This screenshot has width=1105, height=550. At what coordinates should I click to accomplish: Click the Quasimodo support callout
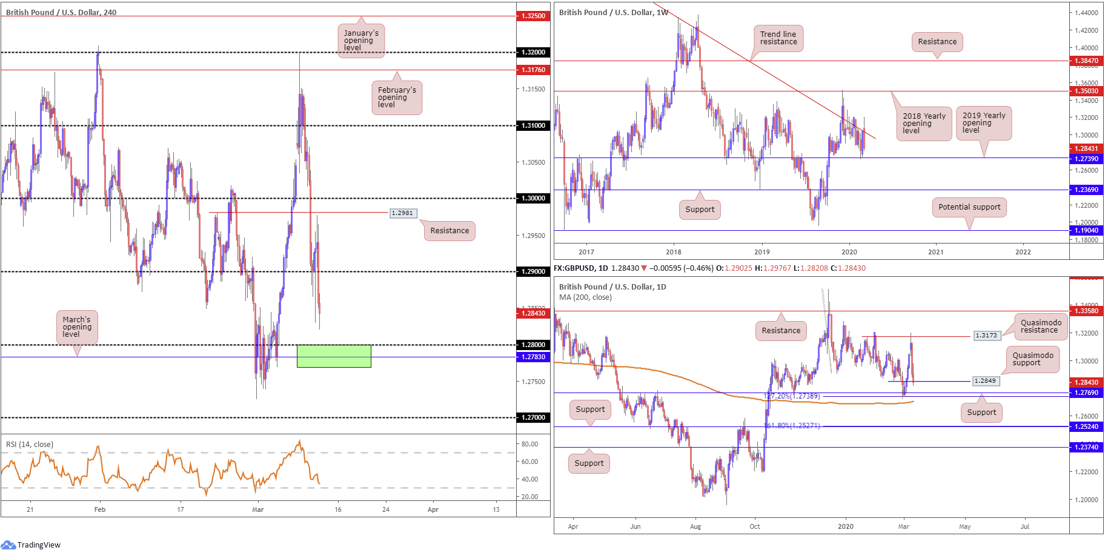(x=1033, y=359)
